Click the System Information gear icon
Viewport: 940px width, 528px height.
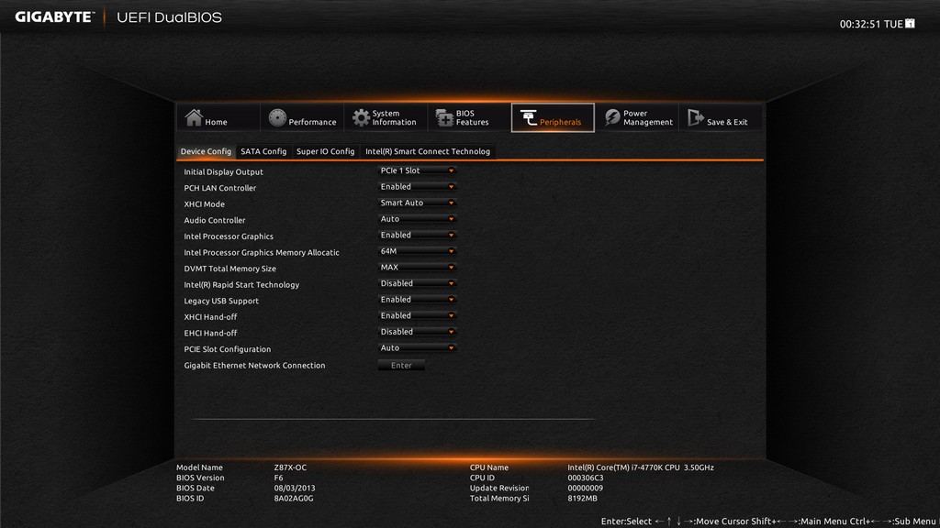pyautogui.click(x=360, y=118)
